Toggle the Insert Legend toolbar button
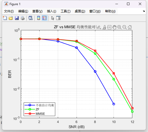 [44, 18]
